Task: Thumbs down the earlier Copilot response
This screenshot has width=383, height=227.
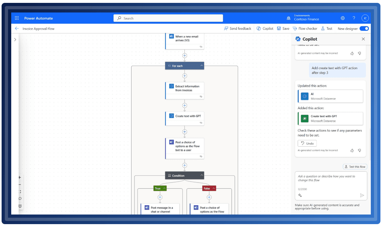Action: pos(360,53)
